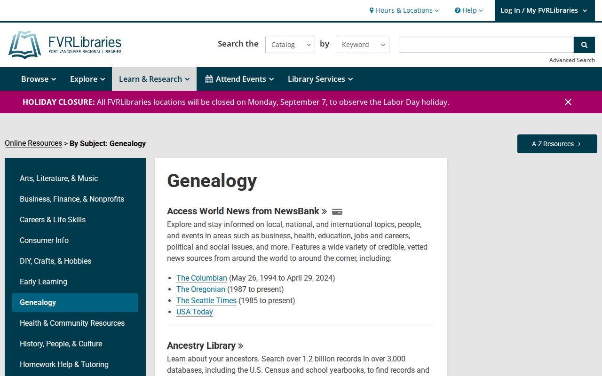The height and width of the screenshot is (376, 602).
Task: Select Health & Community Resources subject
Action: point(75,323)
